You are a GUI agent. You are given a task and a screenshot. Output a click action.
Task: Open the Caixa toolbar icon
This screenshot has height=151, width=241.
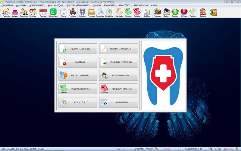click(166, 12)
